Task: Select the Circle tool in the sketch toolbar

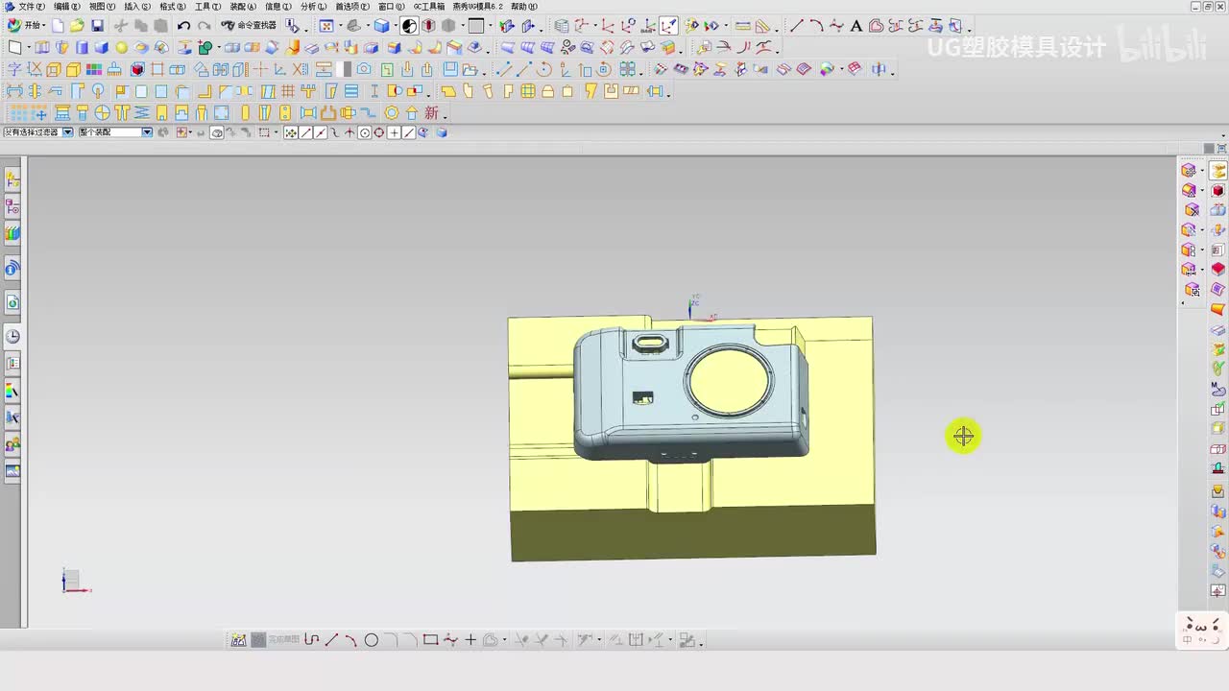Action: tap(372, 640)
